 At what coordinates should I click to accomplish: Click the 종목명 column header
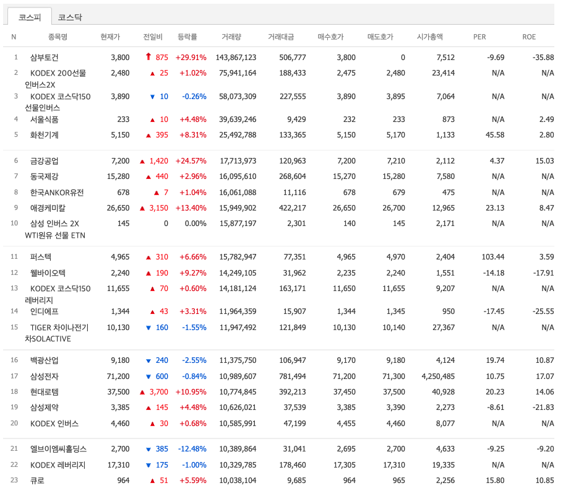58,37
